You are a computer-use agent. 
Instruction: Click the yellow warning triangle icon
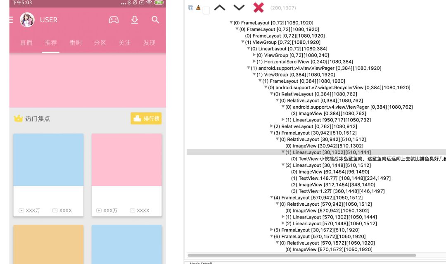pos(198,8)
